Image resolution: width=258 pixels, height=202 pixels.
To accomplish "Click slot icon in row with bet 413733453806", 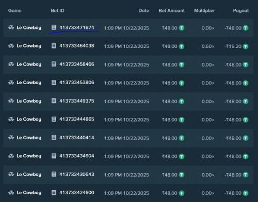I will pyautogui.click(x=11, y=82).
